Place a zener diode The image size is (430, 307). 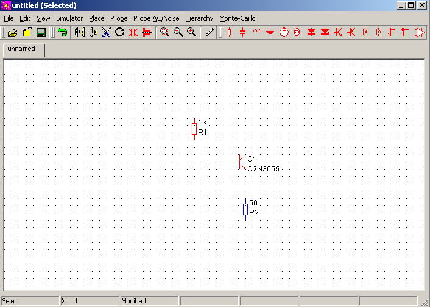(x=325, y=33)
